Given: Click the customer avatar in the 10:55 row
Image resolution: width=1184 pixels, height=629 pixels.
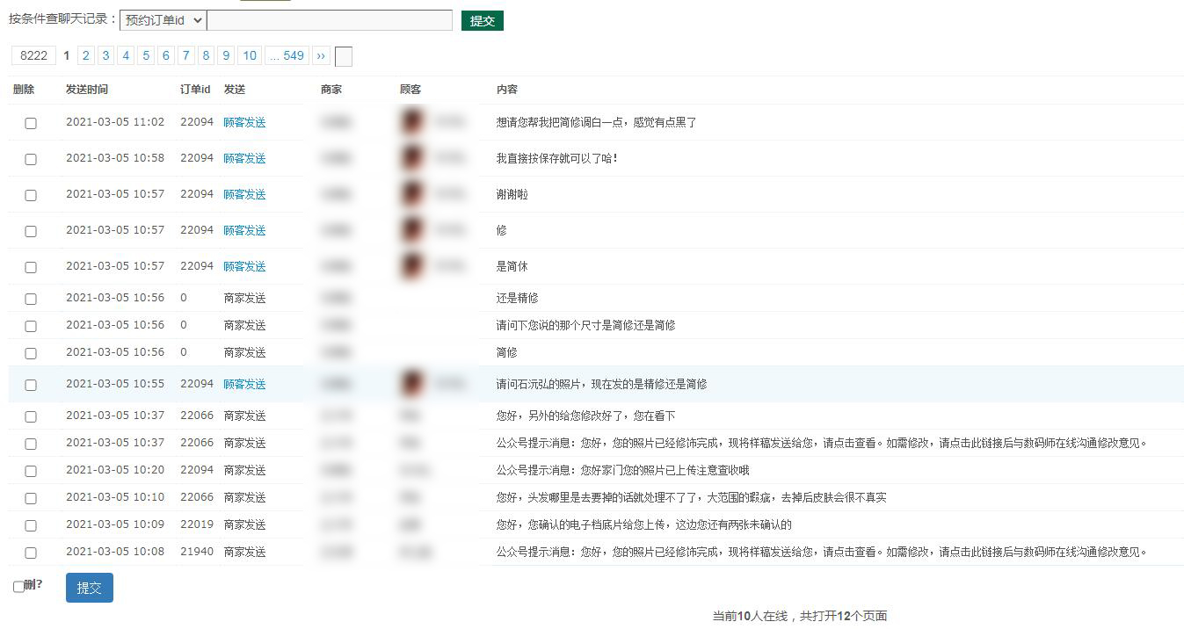Looking at the screenshot, I should pyautogui.click(x=412, y=384).
